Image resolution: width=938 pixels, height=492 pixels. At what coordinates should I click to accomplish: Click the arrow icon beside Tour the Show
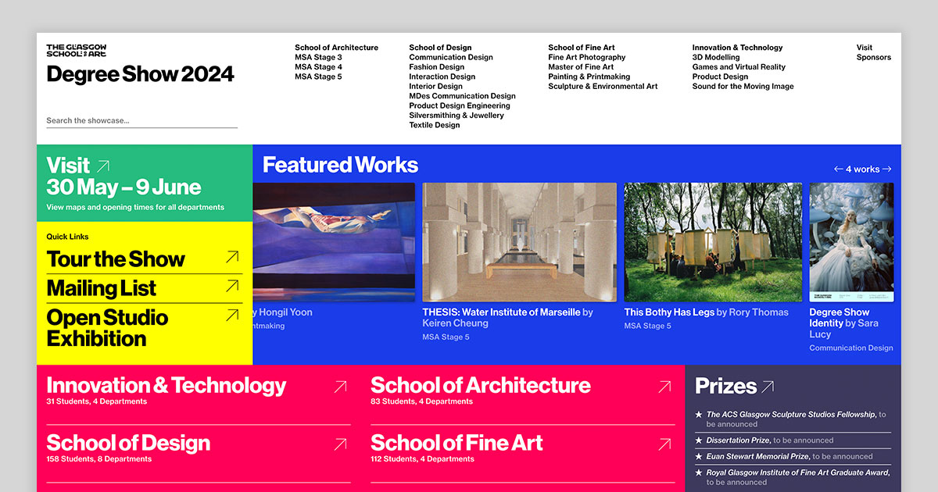coord(232,257)
